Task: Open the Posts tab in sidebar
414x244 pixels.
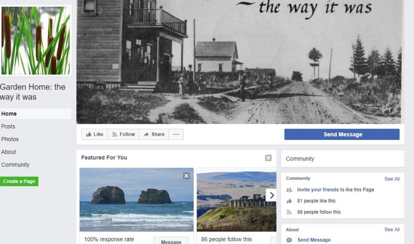Action: (x=8, y=126)
